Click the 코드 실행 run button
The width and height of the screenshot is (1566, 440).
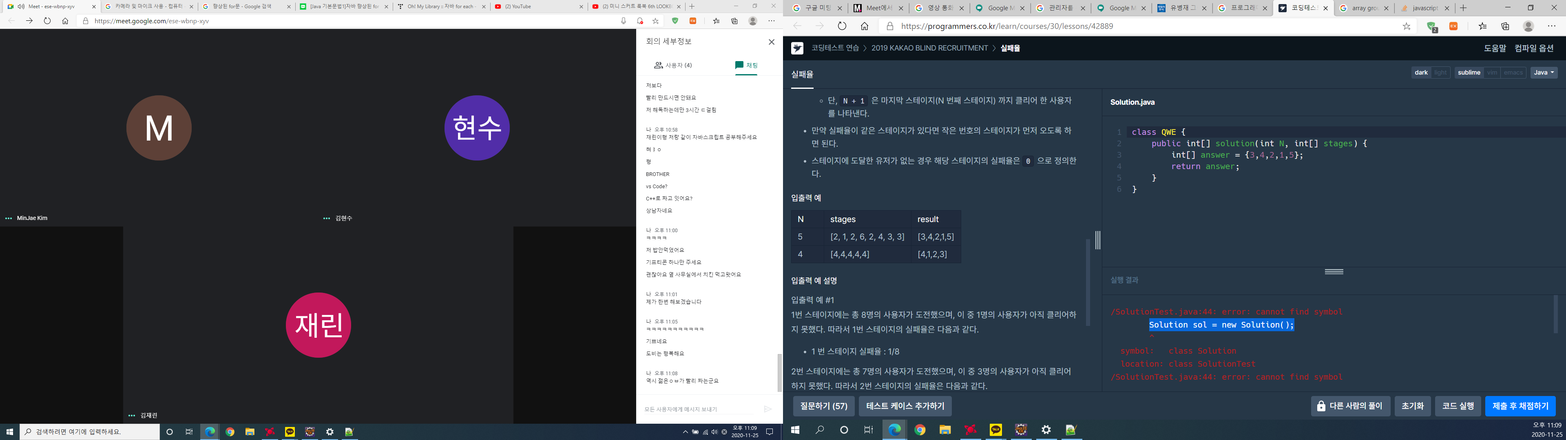[x=1457, y=406]
